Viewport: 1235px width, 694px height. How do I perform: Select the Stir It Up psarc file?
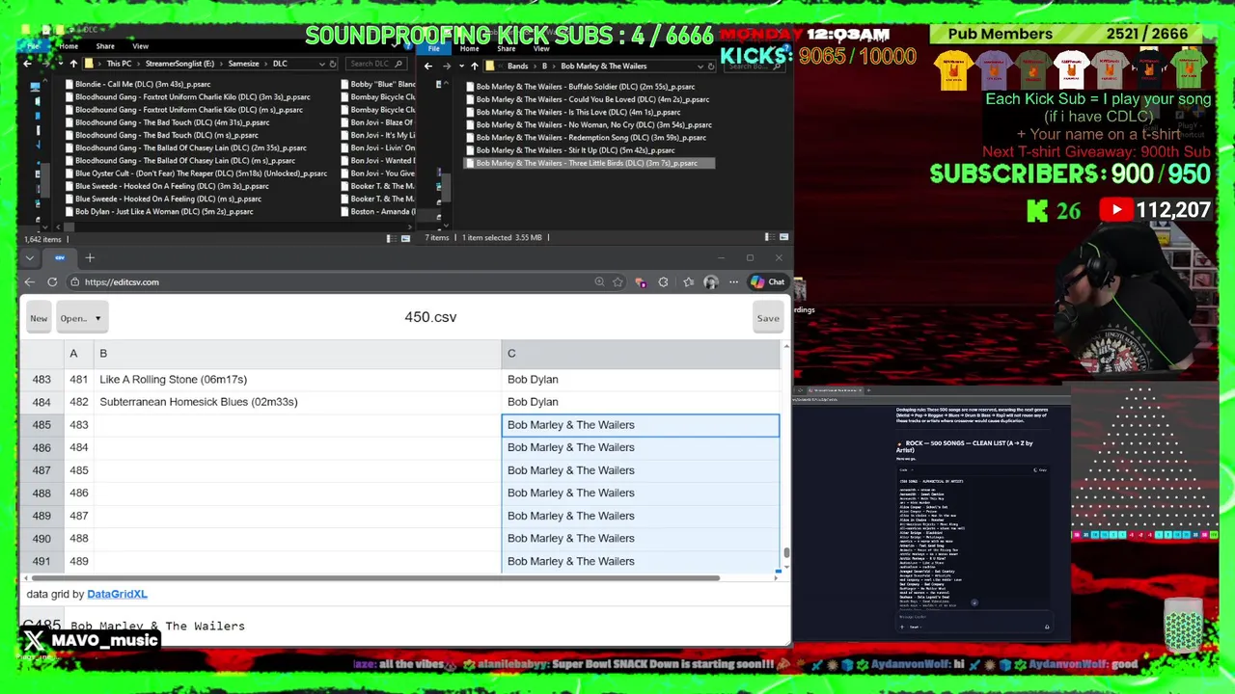[569, 149]
